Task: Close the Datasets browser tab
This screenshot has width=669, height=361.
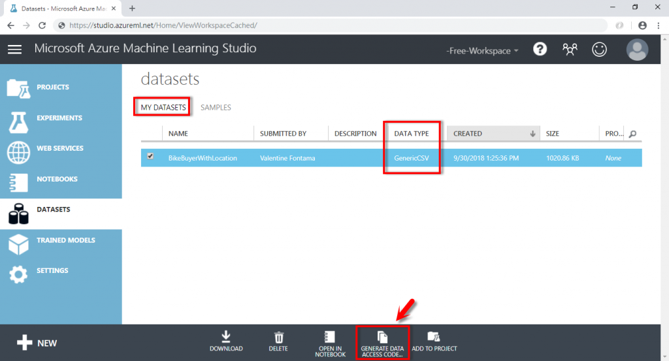Action: pyautogui.click(x=114, y=8)
